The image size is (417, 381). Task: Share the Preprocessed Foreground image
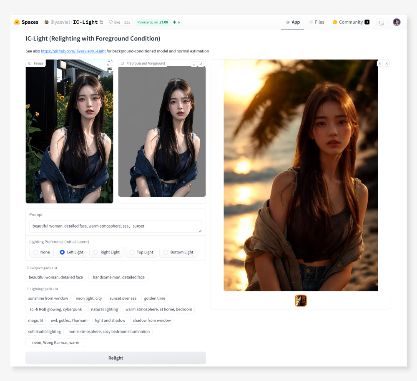pyautogui.click(x=201, y=64)
